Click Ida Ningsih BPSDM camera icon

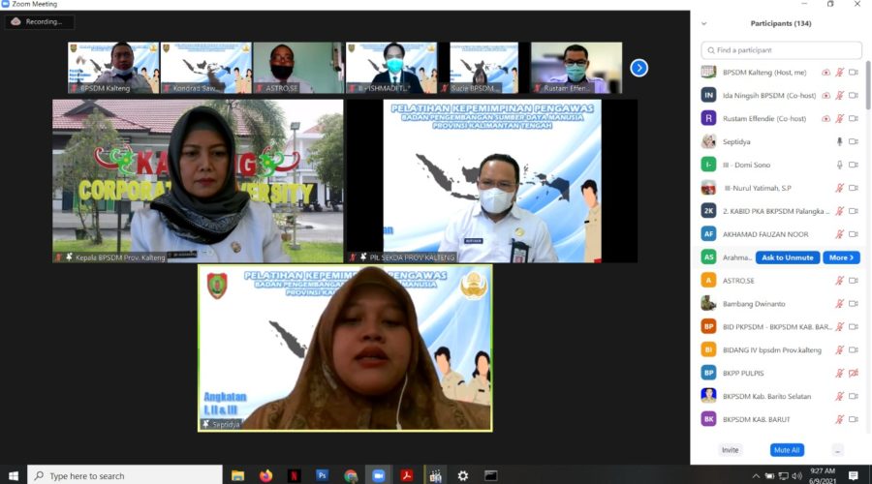point(854,96)
